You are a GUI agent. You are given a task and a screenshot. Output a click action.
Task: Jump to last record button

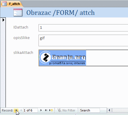pyautogui.click(x=46, y=110)
